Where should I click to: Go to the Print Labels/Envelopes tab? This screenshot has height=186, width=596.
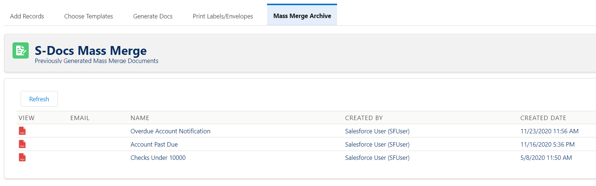pyautogui.click(x=223, y=16)
